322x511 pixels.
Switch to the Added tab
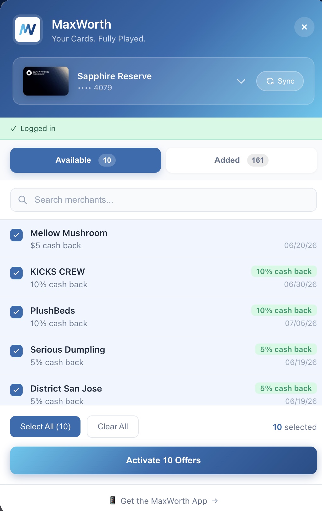[x=241, y=160]
